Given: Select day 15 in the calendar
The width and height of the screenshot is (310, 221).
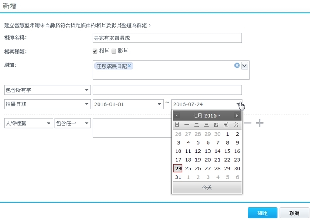Looking at the screenshot, I should [x=227, y=151].
